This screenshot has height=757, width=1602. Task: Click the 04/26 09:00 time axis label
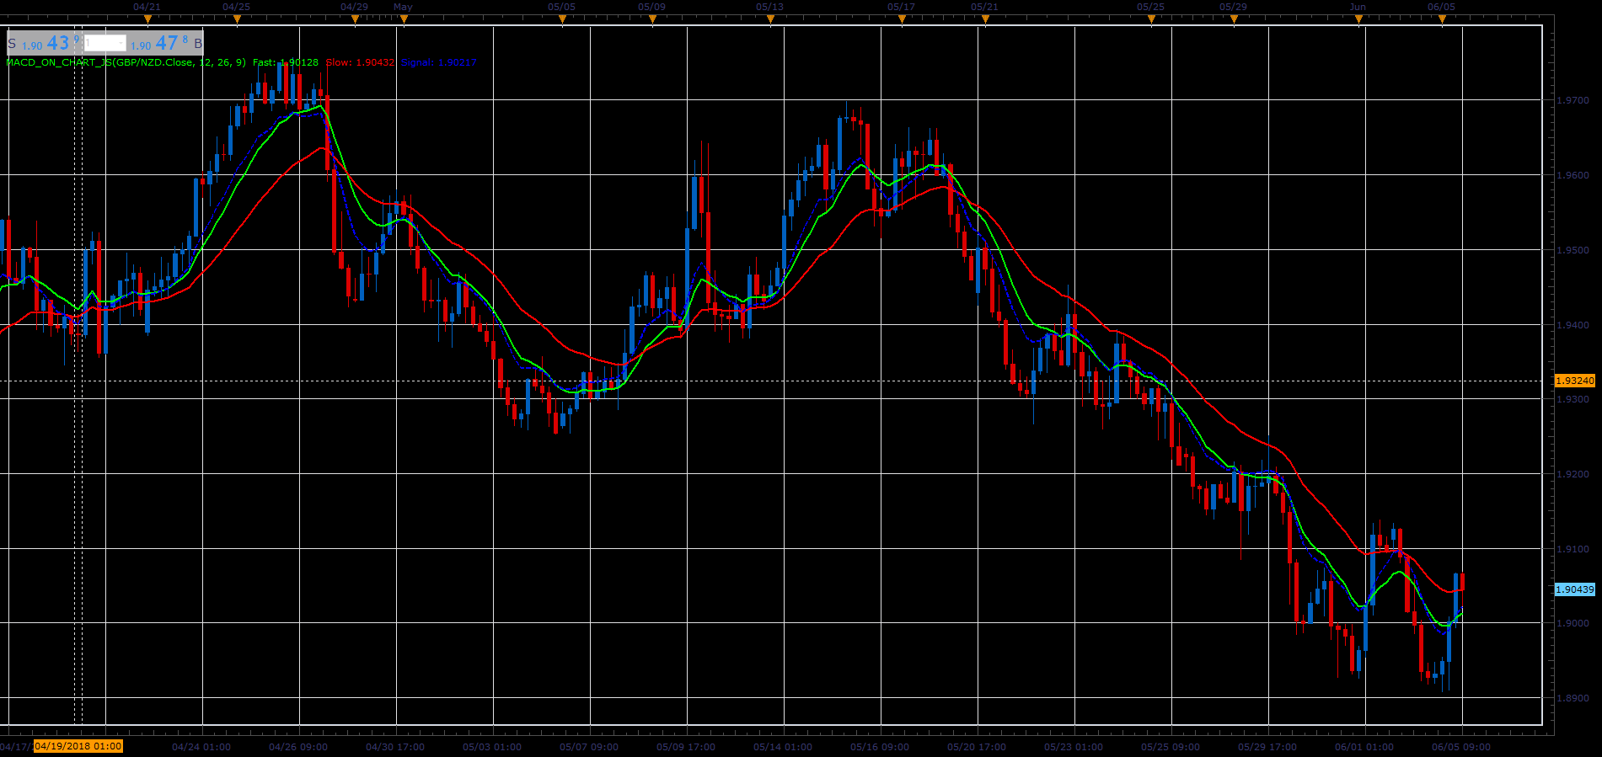pos(298,747)
